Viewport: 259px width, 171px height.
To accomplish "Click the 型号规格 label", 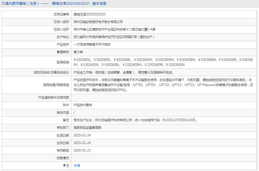I will [x=63, y=62].
